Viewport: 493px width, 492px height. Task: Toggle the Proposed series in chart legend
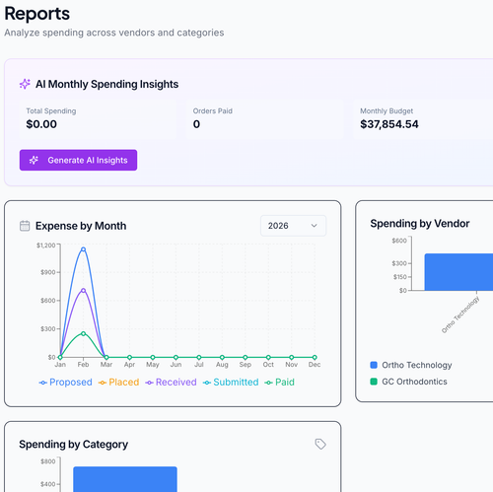point(65,383)
